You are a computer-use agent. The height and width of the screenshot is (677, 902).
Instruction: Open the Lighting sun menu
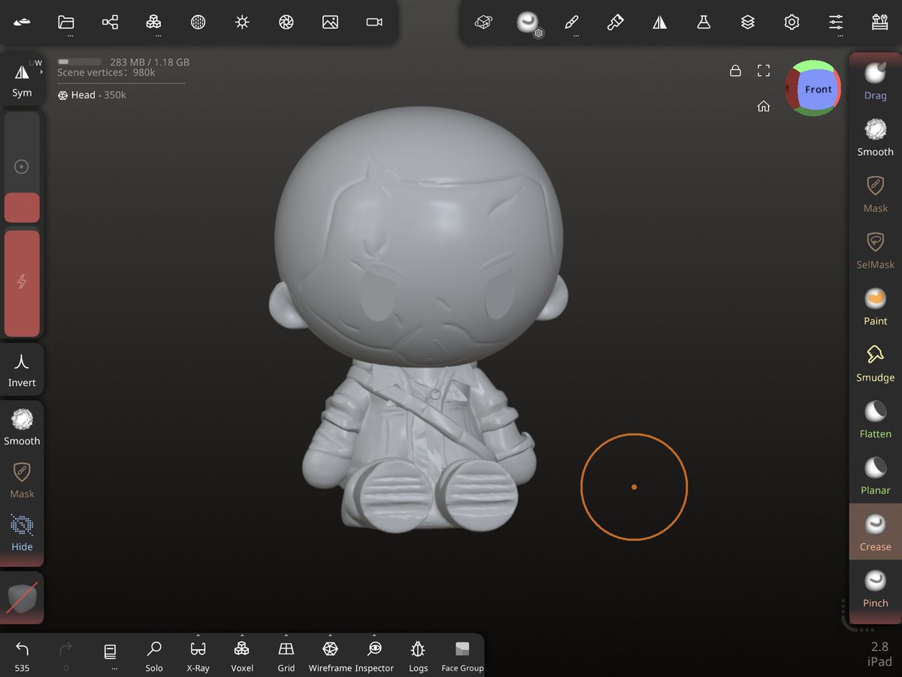tap(242, 23)
